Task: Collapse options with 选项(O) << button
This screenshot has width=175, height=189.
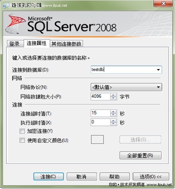Action: [x=151, y=176]
